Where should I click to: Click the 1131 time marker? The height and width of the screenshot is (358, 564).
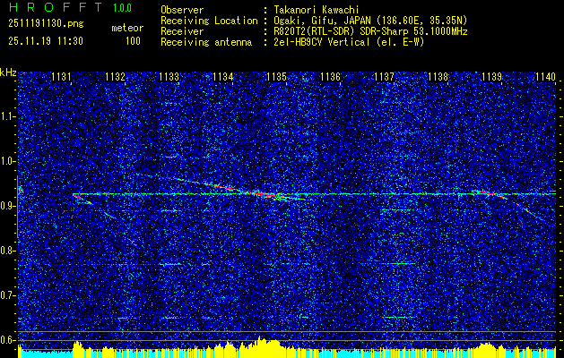pos(61,77)
